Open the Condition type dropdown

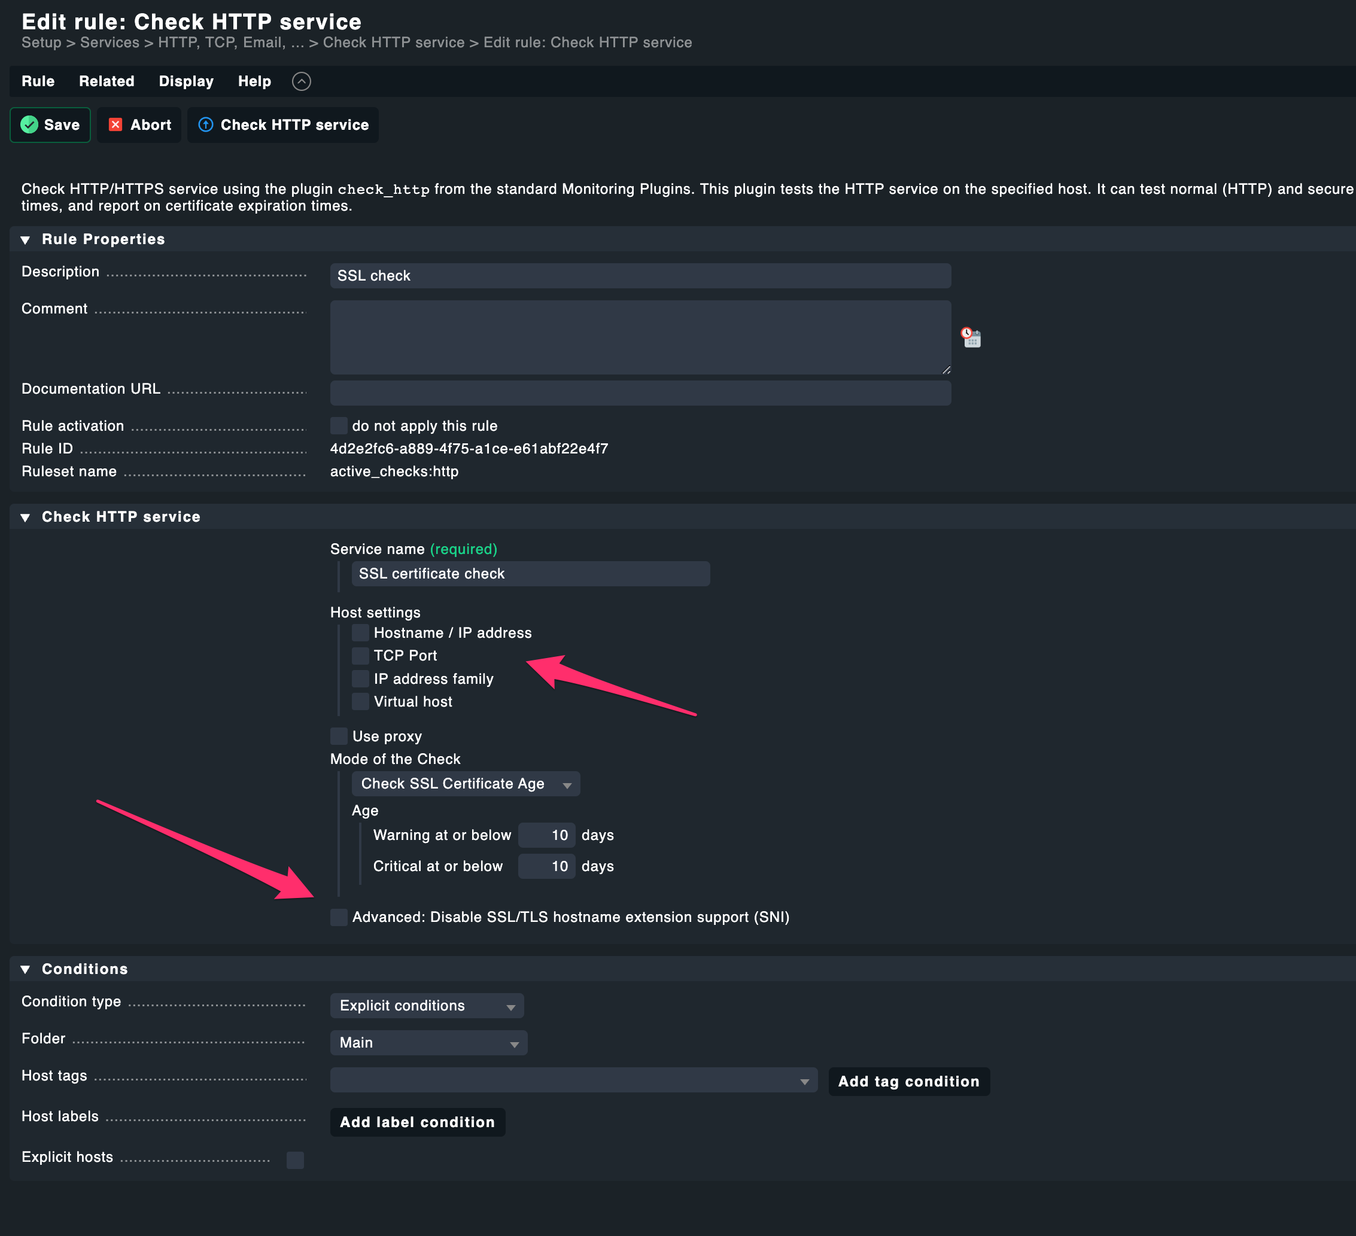[x=427, y=1005]
